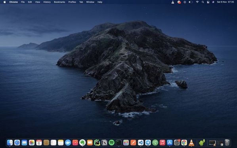Launch Spotify from the dock

point(111,142)
